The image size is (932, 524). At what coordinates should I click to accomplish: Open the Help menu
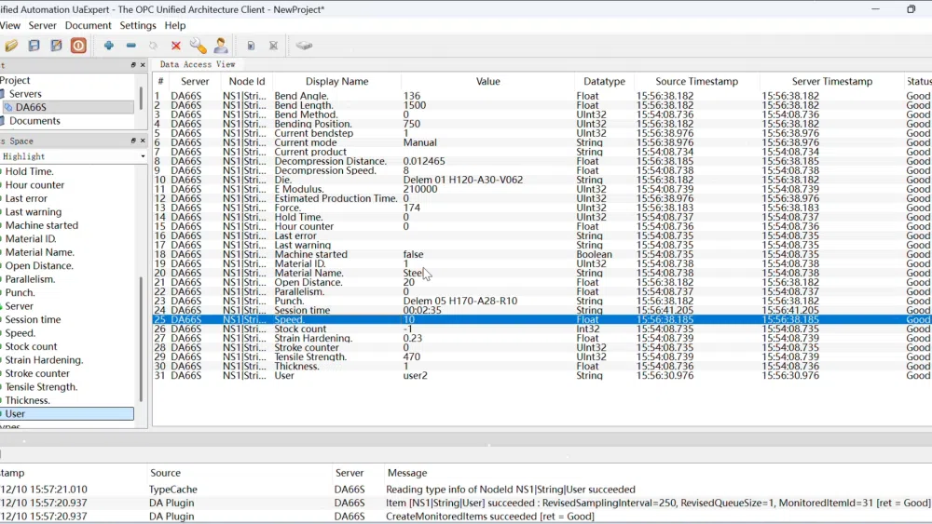click(x=175, y=25)
